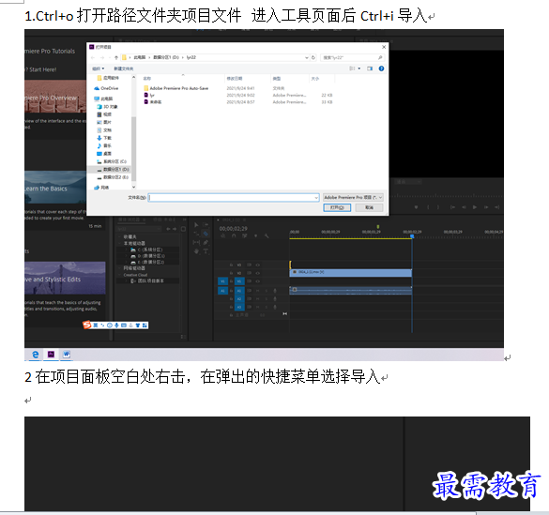Select the Ripple Edit tool

[196, 234]
